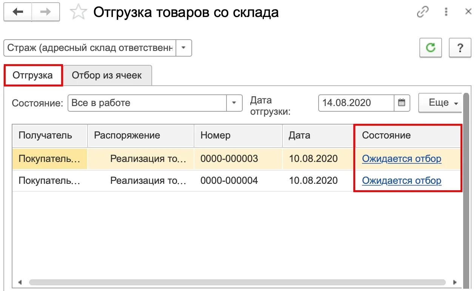
Task: Expand the Состояние filter dropdown
Action: (x=234, y=103)
